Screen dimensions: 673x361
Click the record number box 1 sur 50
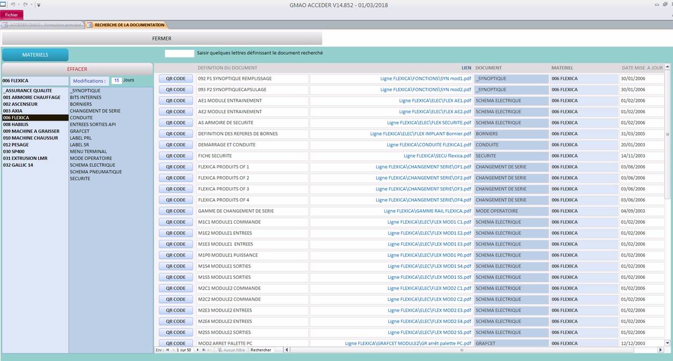point(184,350)
